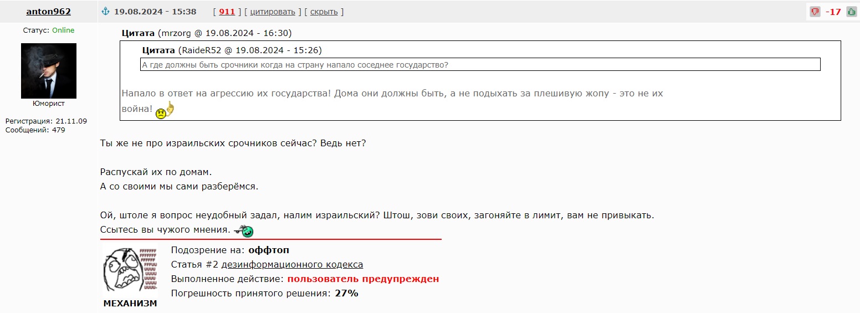The image size is (860, 313).
Task: Open the red 911 report link
Action: click(227, 12)
